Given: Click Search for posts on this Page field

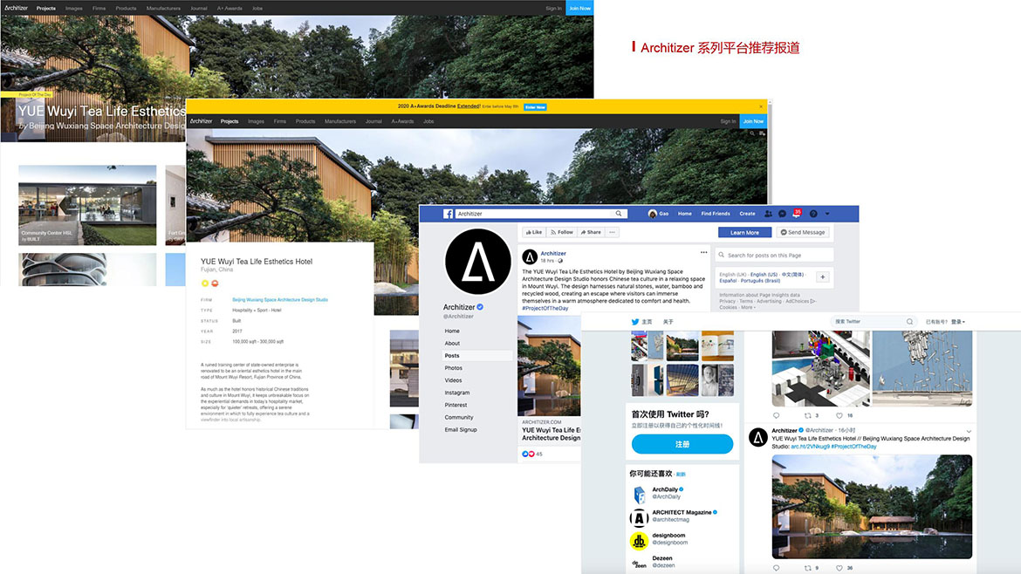Looking at the screenshot, I should [774, 255].
